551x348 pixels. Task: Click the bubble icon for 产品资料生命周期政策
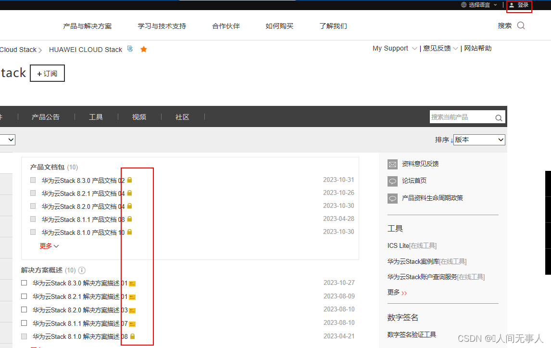point(392,198)
